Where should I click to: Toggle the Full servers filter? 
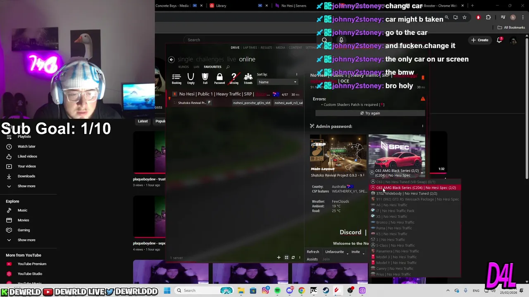coord(205,78)
